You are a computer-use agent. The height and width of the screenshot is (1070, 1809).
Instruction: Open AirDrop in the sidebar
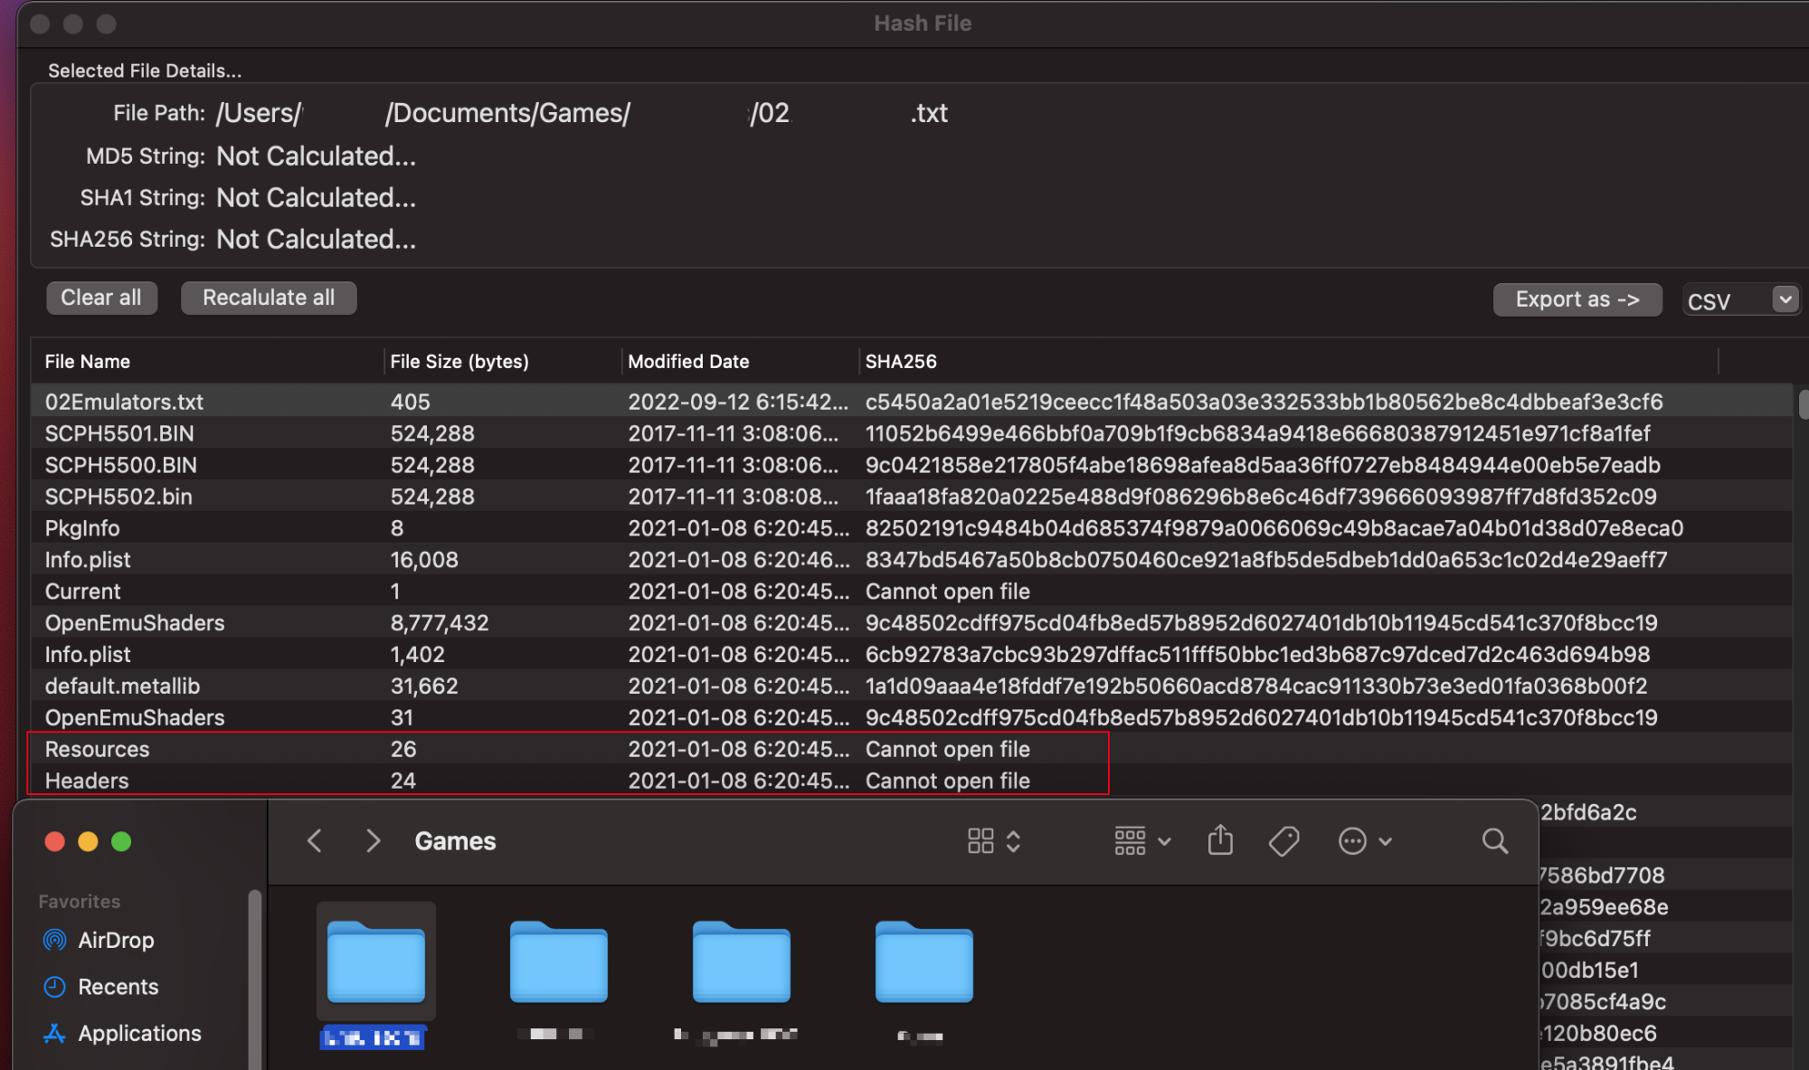[115, 941]
